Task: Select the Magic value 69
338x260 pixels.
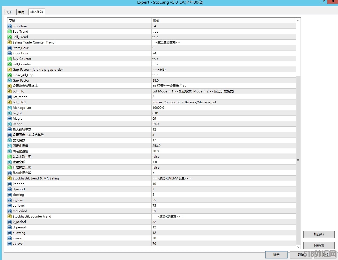Action: click(x=224, y=119)
